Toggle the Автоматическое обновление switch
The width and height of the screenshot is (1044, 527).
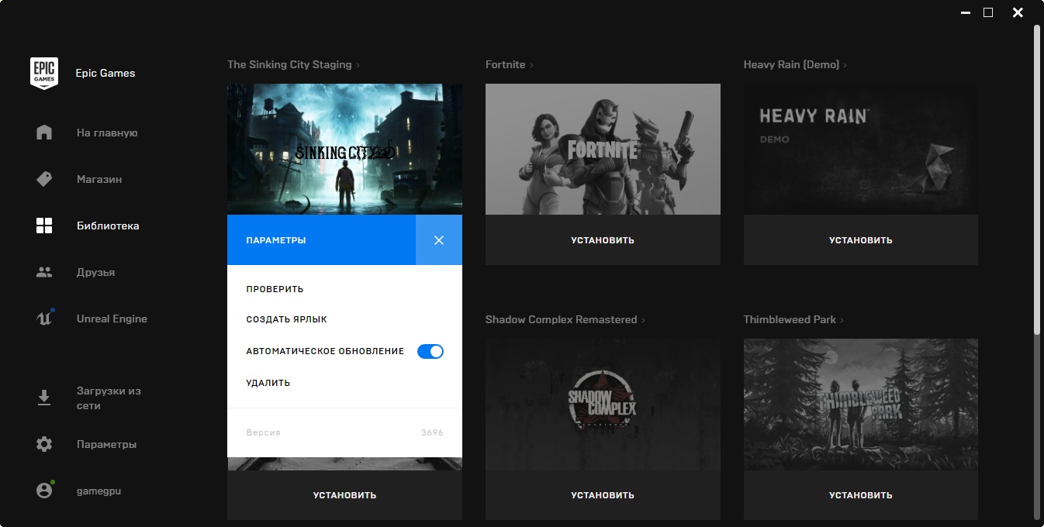coord(430,351)
